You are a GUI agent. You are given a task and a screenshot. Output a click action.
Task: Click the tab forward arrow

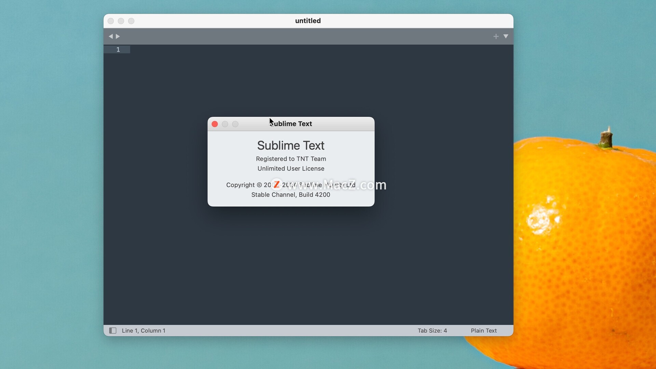tap(118, 36)
